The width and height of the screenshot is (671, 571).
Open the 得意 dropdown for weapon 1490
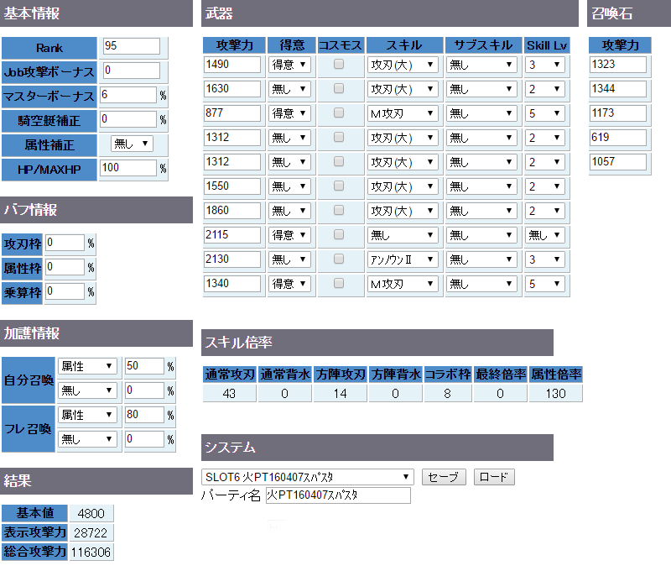(289, 65)
